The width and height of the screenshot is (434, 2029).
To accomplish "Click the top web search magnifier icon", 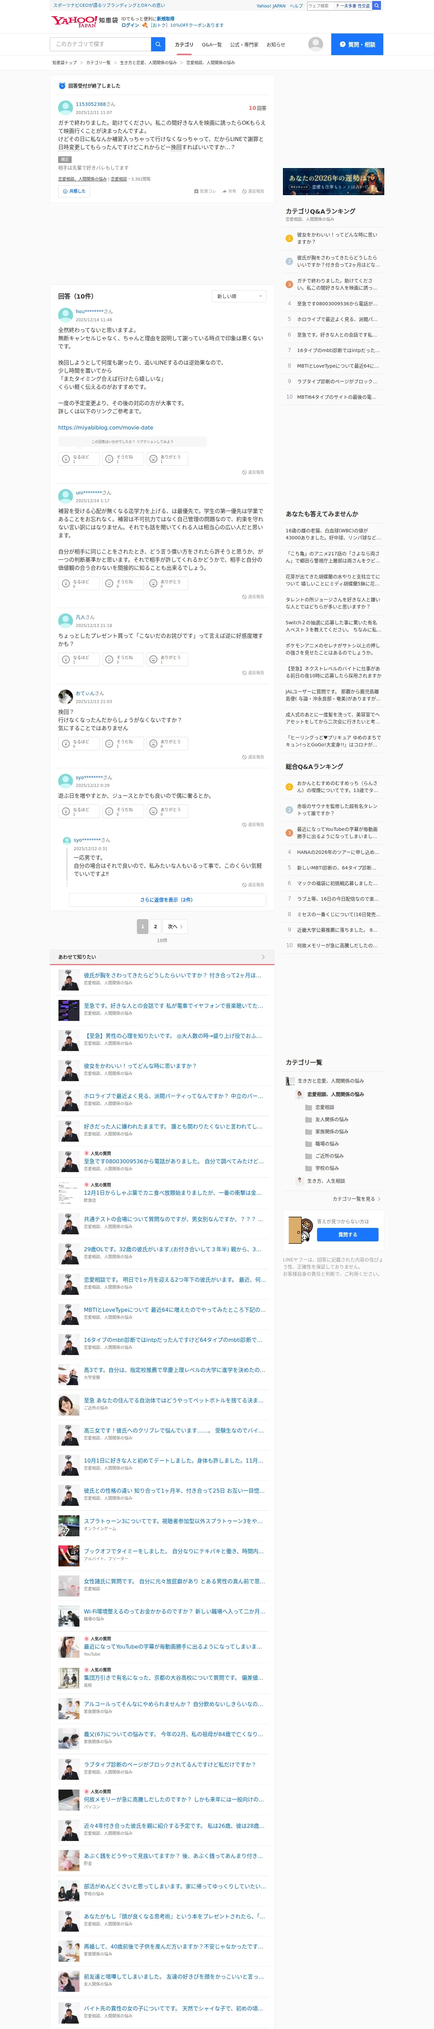I will click(377, 5).
